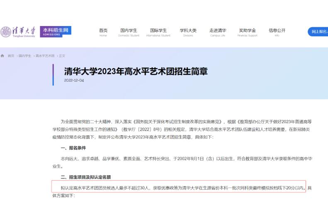Click the breadcrumb home icon
Screen dimensions: 328x210
(x=2, y=56)
